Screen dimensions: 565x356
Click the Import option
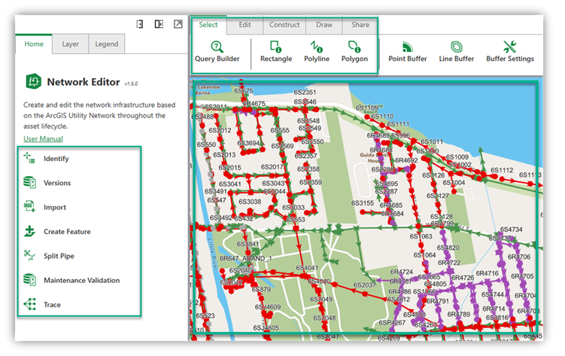tap(54, 207)
